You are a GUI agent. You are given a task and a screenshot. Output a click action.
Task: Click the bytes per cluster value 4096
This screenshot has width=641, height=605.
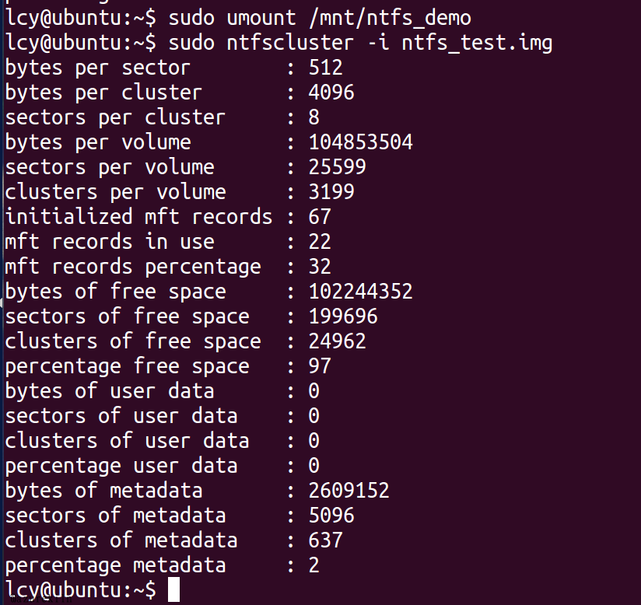(331, 93)
